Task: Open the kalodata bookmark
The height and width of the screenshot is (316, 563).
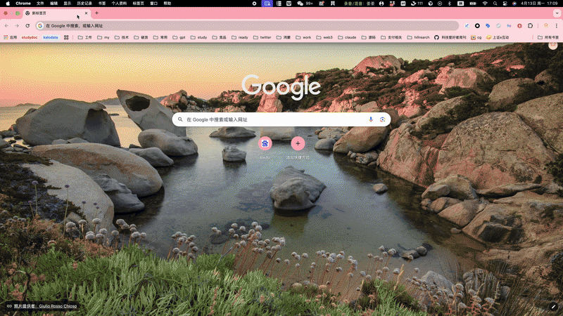Action: [50, 37]
